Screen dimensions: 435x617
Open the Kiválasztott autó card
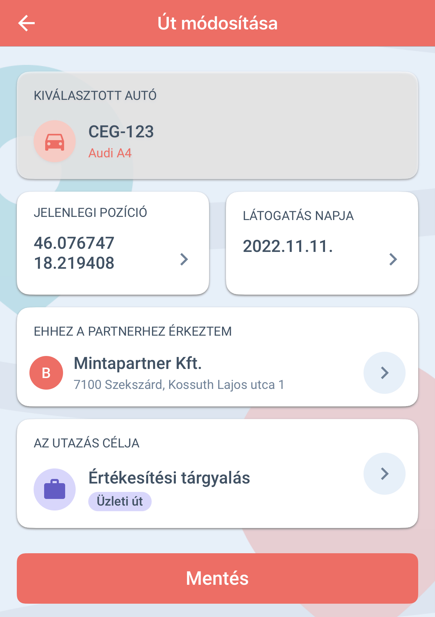(x=217, y=125)
